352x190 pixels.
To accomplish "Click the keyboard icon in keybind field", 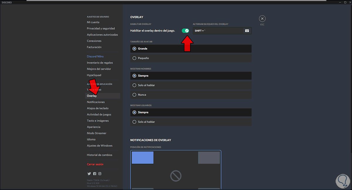I will [x=247, y=31].
